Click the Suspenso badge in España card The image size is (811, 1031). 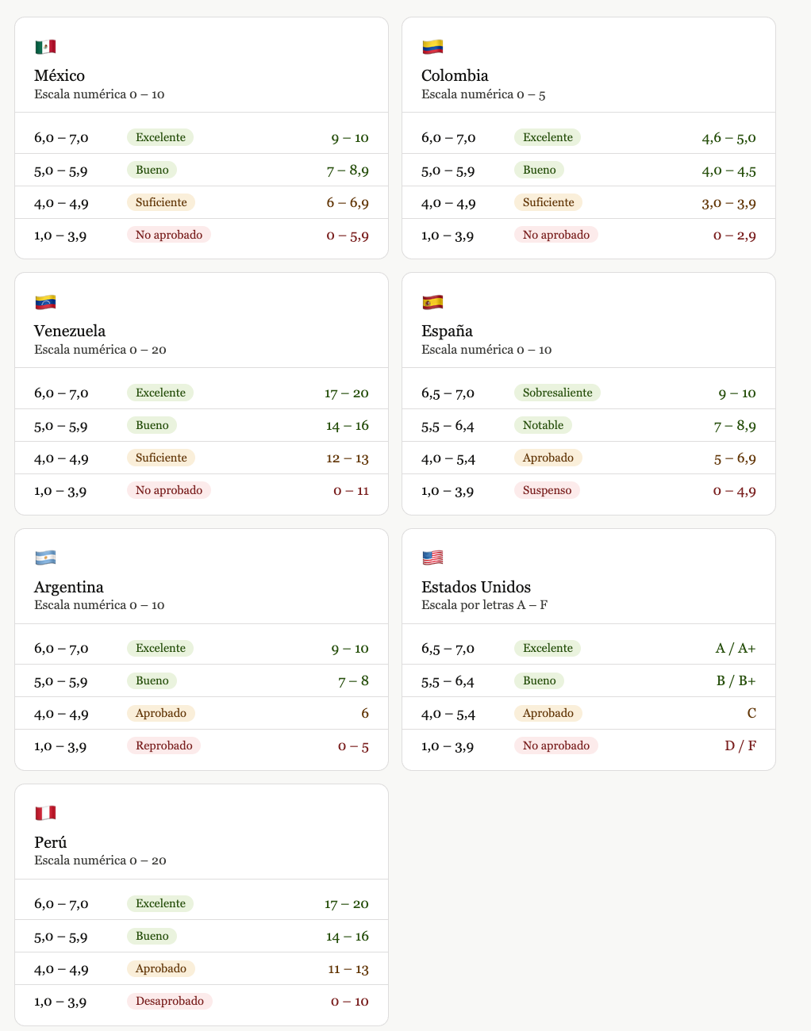pyautogui.click(x=547, y=490)
